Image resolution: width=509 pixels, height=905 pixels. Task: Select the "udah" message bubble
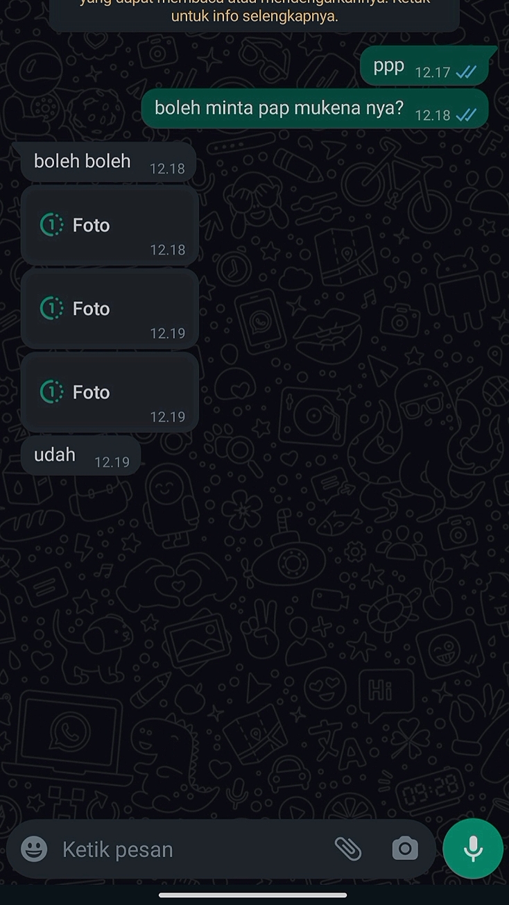[x=55, y=455]
